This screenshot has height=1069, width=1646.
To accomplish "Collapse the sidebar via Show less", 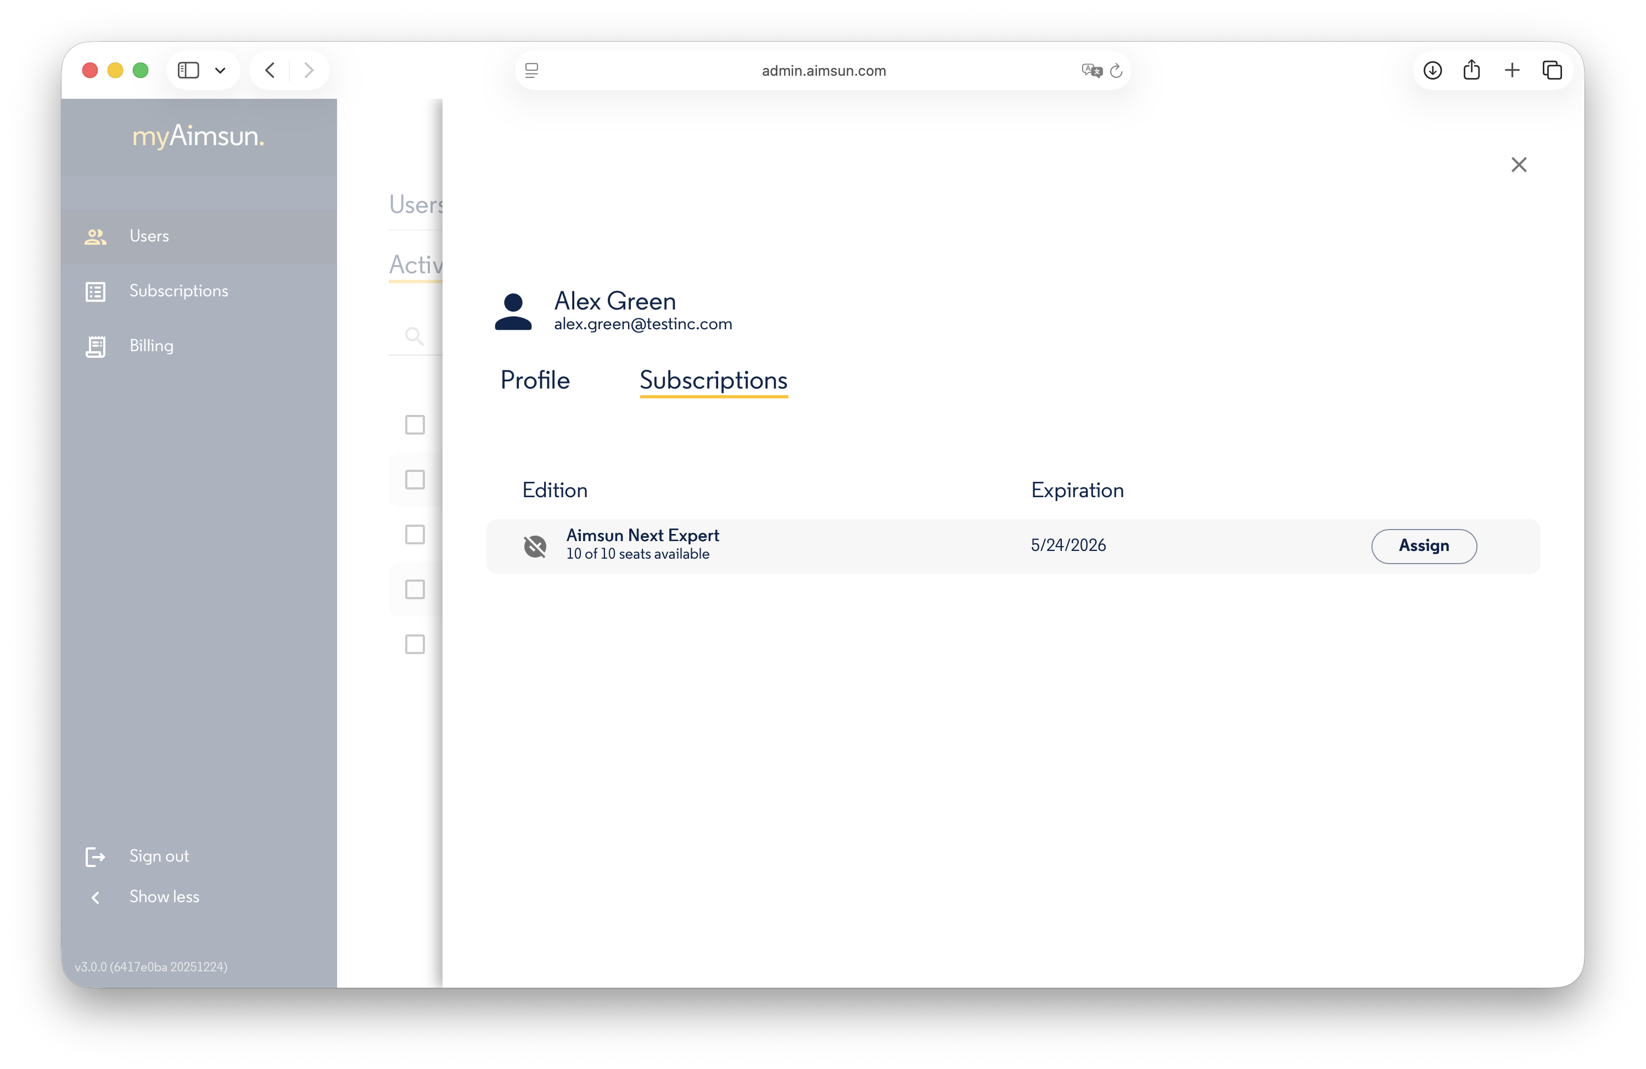I will [x=164, y=896].
